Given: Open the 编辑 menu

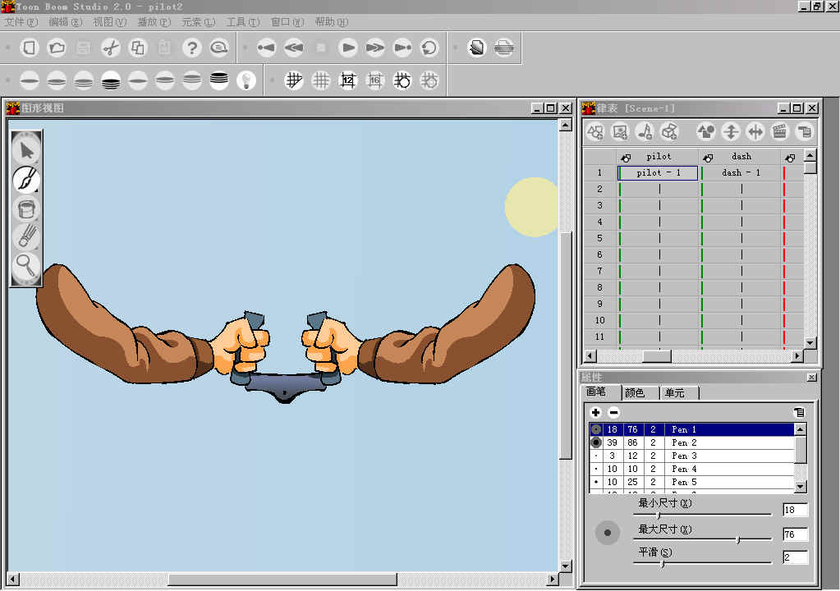Looking at the screenshot, I should [66, 22].
